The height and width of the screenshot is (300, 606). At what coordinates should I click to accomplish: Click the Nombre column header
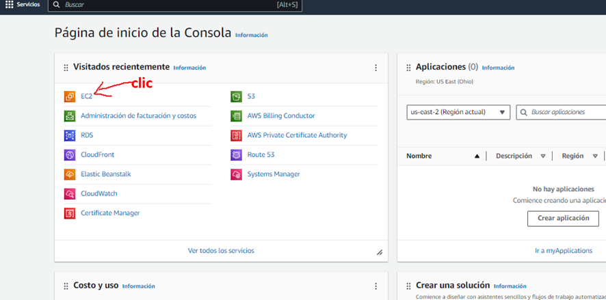coord(419,156)
